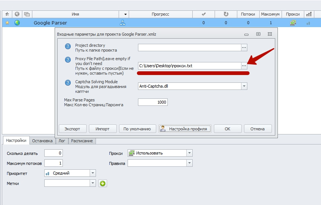Browse for the proxy file path
This screenshot has height=205, width=321.
244,66
